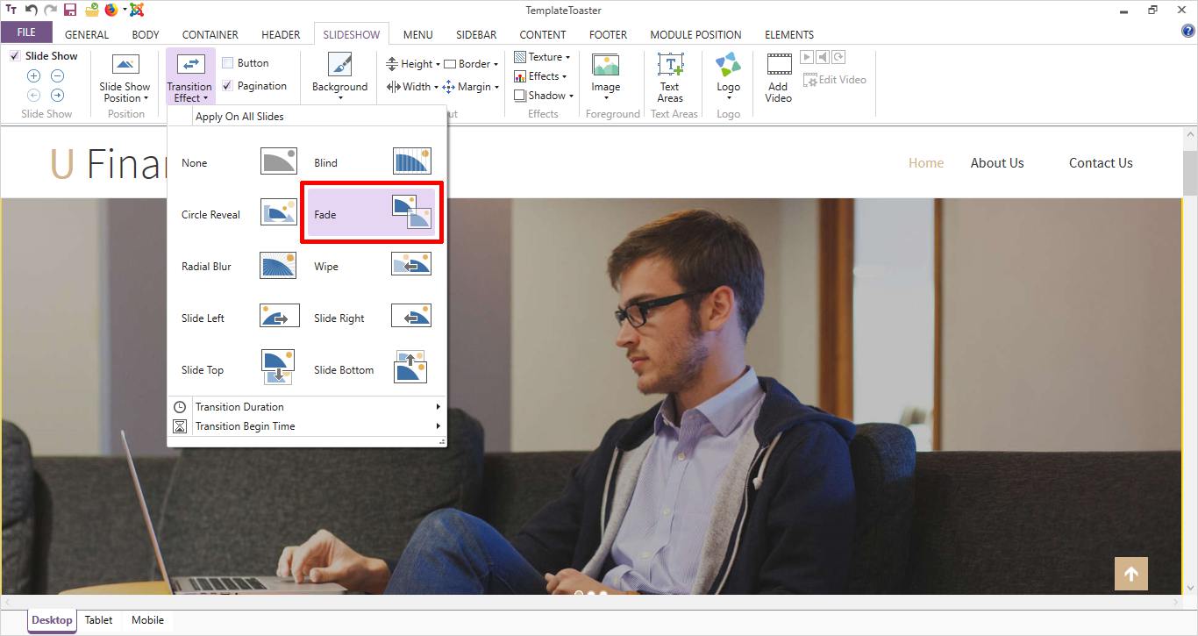Select the Blind transition effect icon
The image size is (1198, 636).
click(411, 162)
